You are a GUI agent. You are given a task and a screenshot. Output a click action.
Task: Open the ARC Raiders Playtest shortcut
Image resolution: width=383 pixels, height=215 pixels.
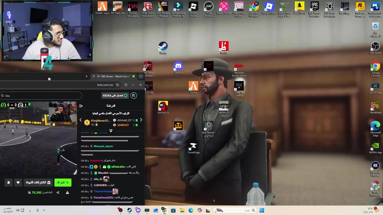tap(163, 9)
